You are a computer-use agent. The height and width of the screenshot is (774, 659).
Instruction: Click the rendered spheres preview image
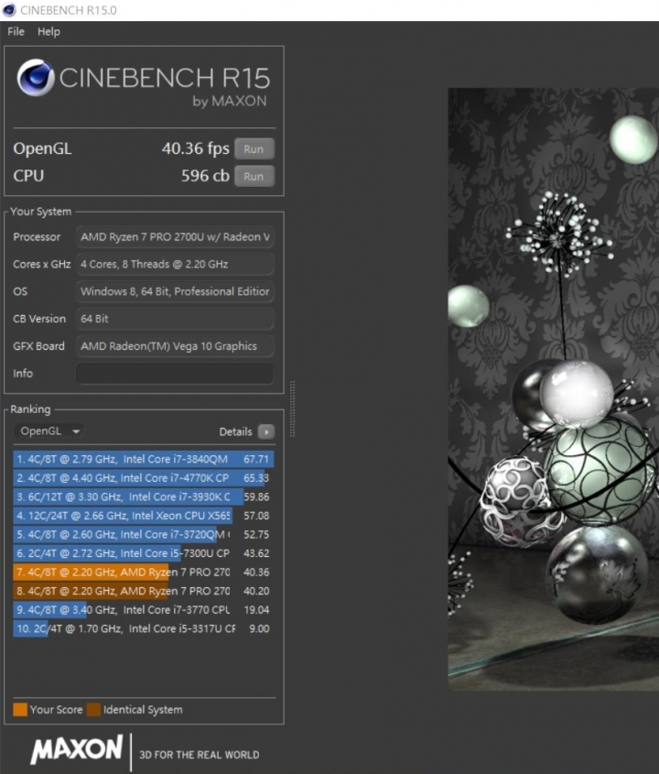(554, 389)
